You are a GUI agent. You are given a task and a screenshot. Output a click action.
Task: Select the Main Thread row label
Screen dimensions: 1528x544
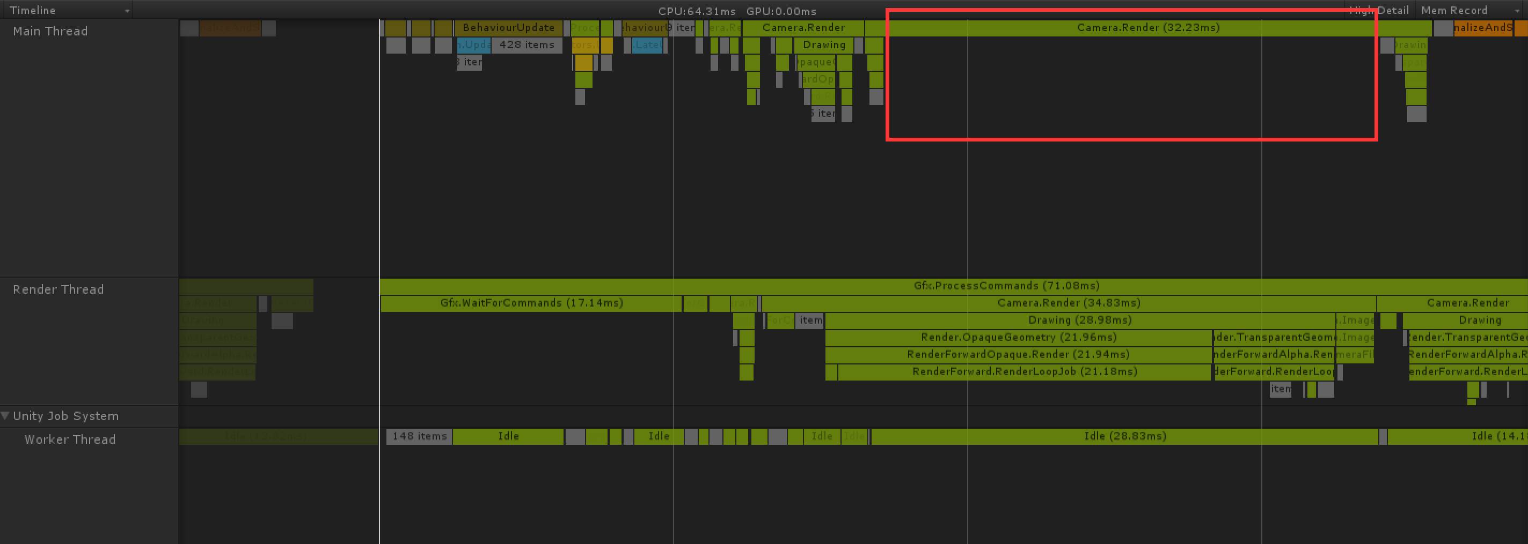[50, 31]
